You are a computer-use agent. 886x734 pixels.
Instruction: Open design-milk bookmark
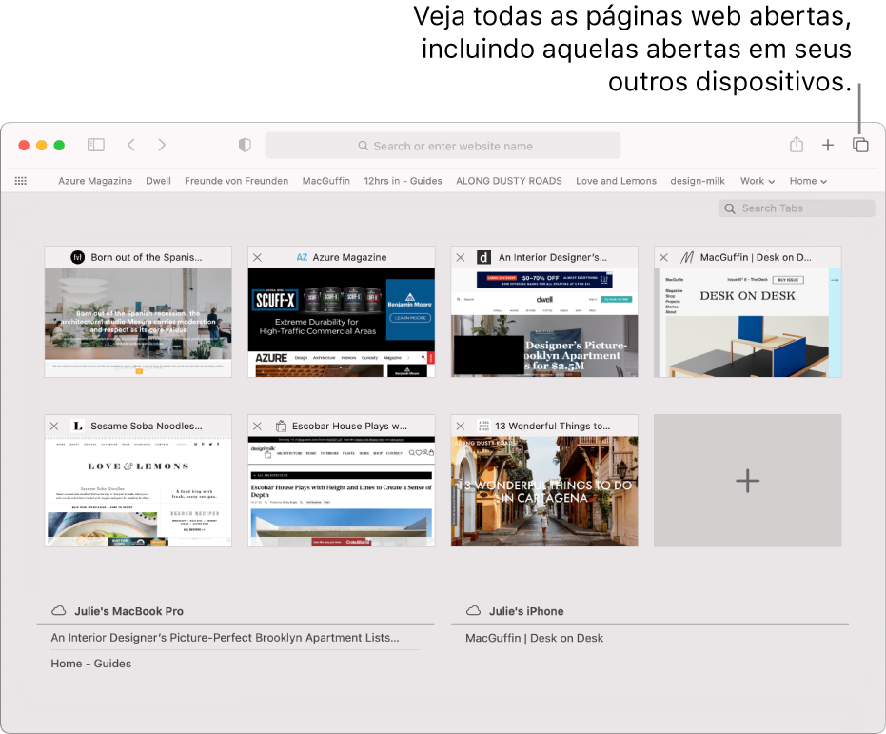pos(698,181)
